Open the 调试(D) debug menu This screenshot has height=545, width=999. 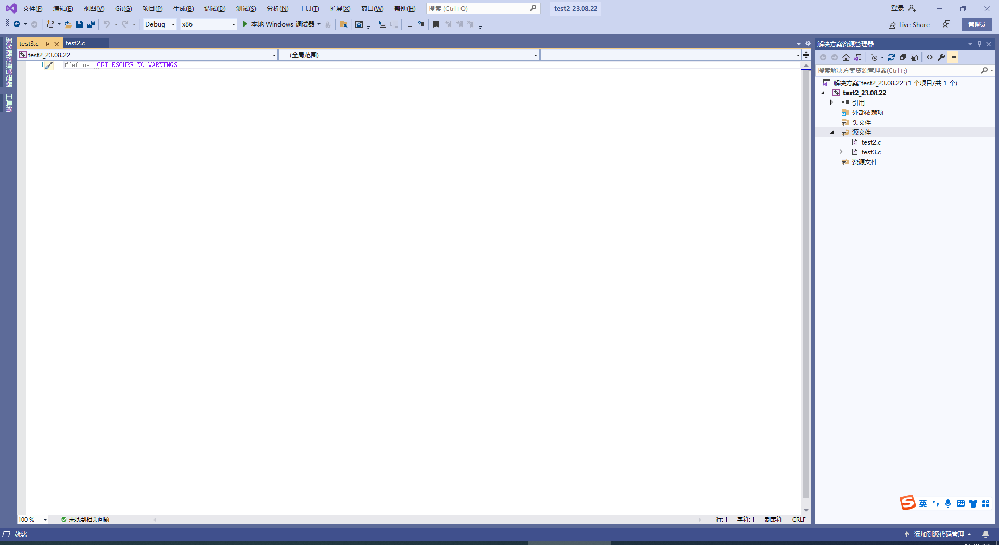point(215,8)
